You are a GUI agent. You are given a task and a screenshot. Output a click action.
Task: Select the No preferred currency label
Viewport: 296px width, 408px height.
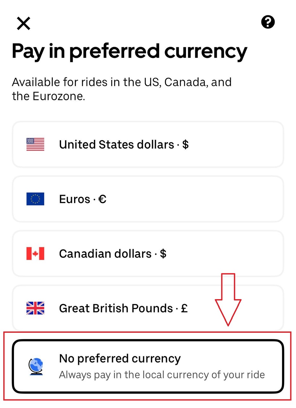pos(120,358)
